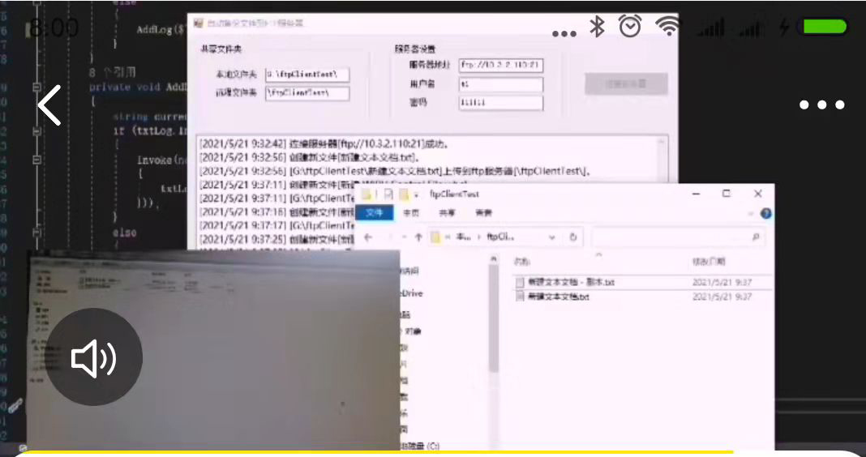This screenshot has height=457, width=866.
Task: Click the 9:32:56 log line about G:\ftpClientTest upload
Action: tap(395, 171)
